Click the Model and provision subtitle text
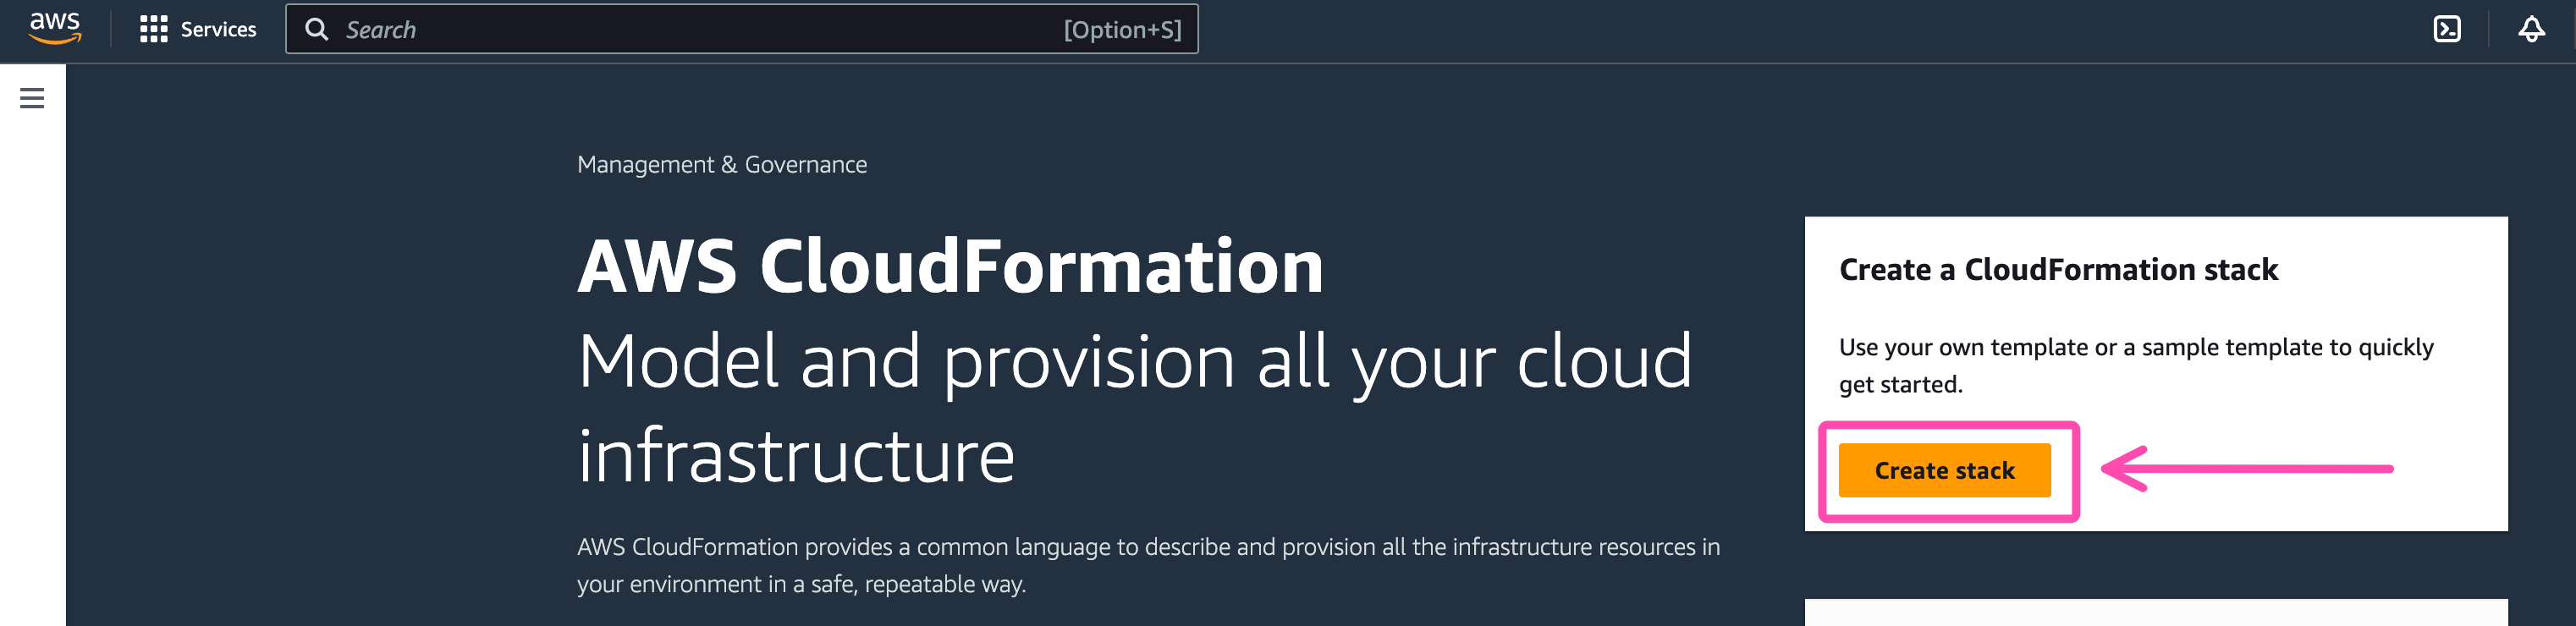Image resolution: width=2576 pixels, height=626 pixels. coord(1135,408)
